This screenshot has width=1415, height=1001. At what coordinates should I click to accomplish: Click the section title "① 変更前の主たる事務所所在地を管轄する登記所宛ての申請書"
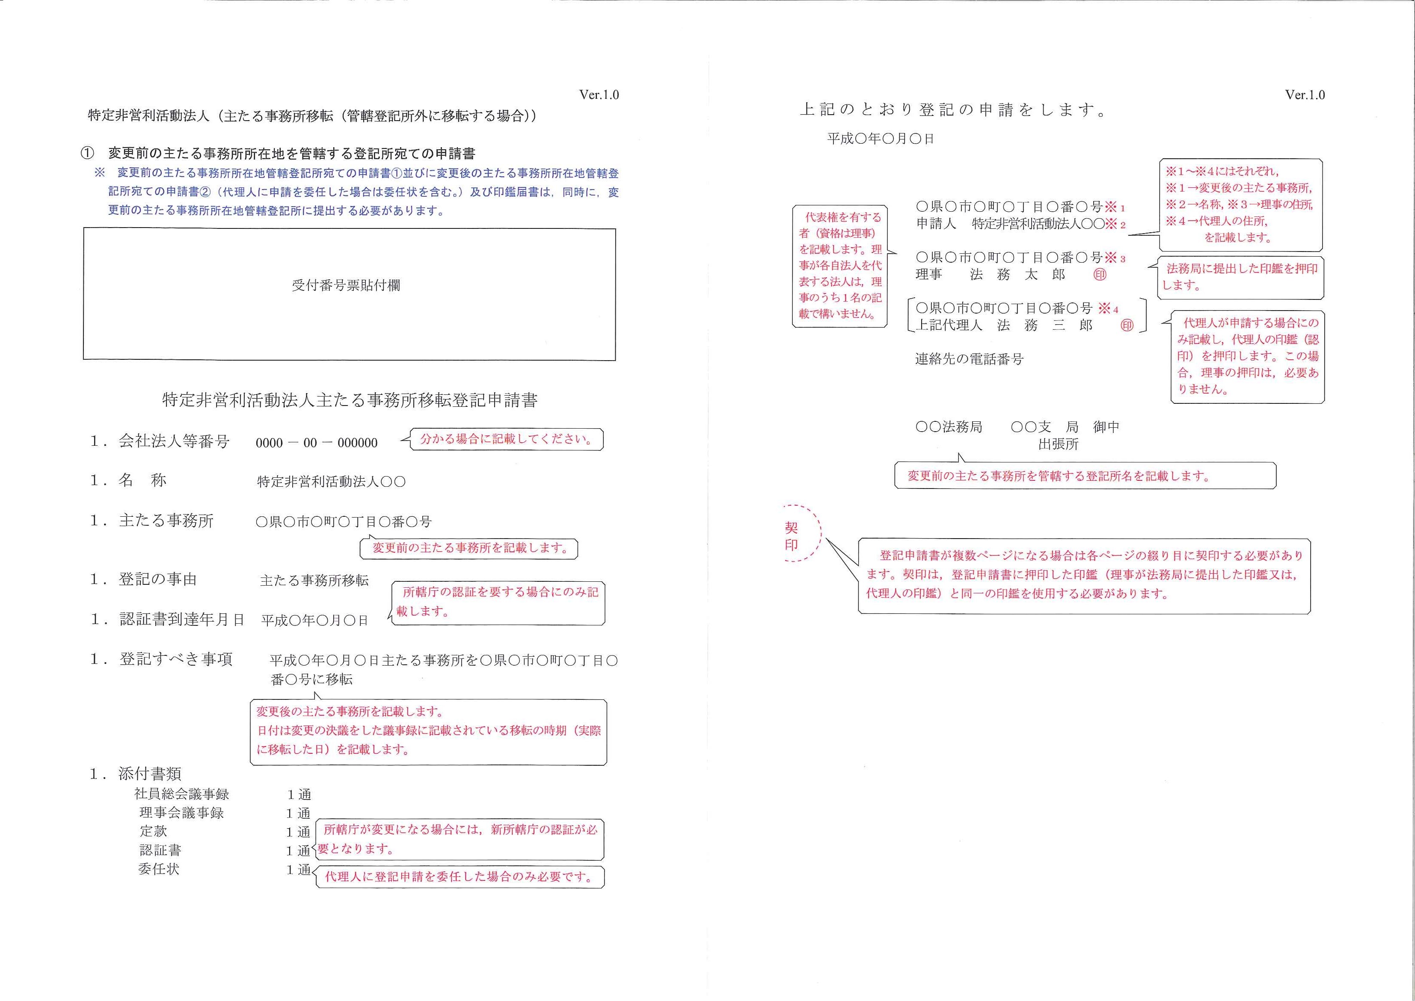pyautogui.click(x=278, y=154)
